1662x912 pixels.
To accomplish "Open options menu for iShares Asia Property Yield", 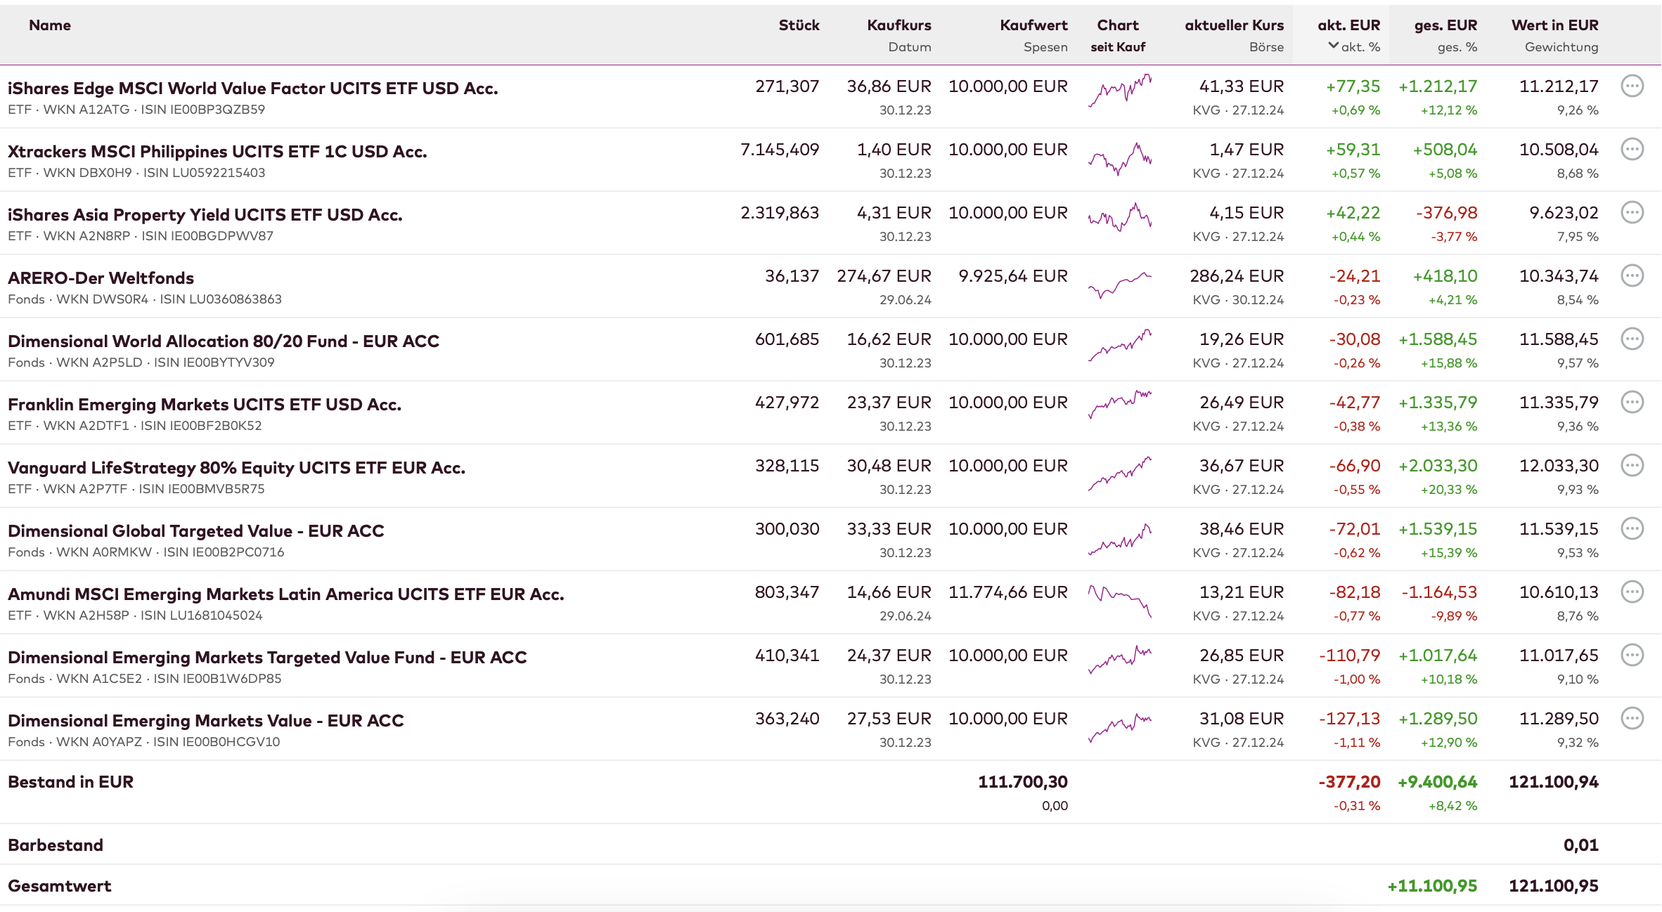I will [x=1632, y=213].
